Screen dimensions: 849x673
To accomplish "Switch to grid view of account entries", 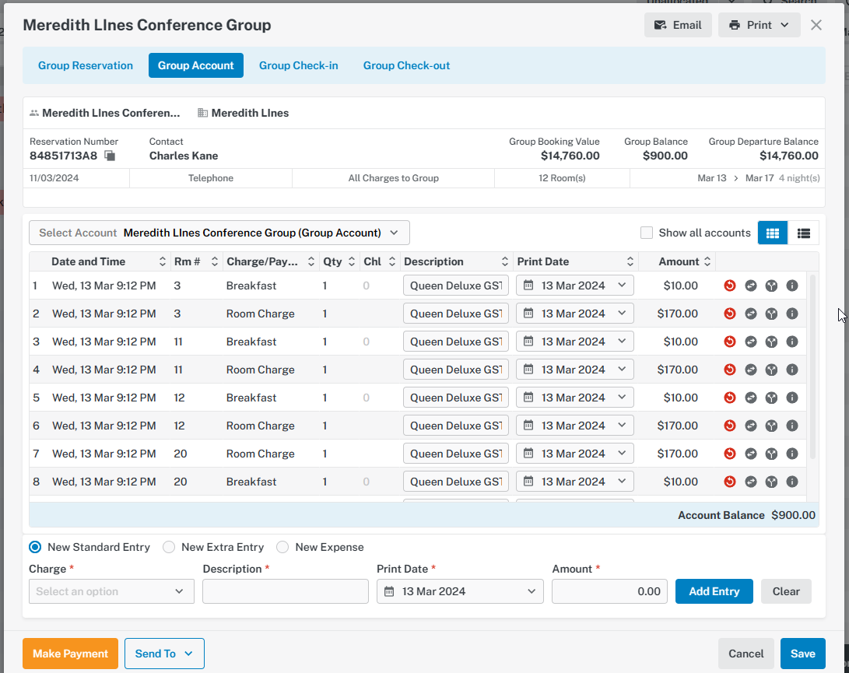I will click(x=773, y=233).
